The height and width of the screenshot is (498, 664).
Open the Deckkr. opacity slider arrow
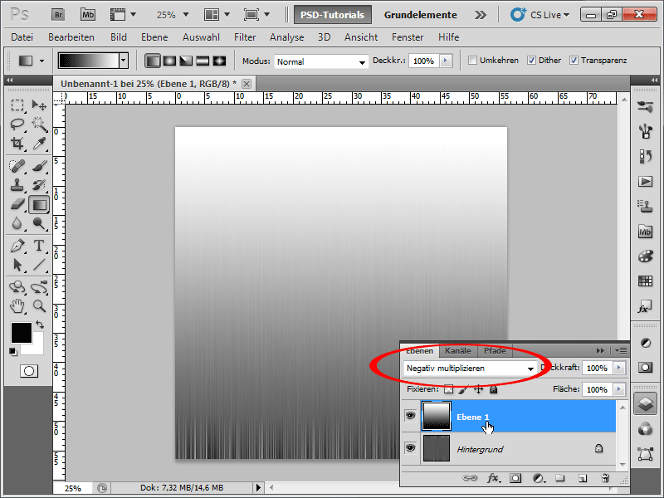446,61
